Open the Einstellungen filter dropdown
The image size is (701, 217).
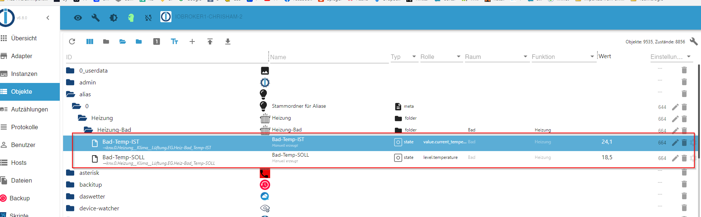click(671, 57)
